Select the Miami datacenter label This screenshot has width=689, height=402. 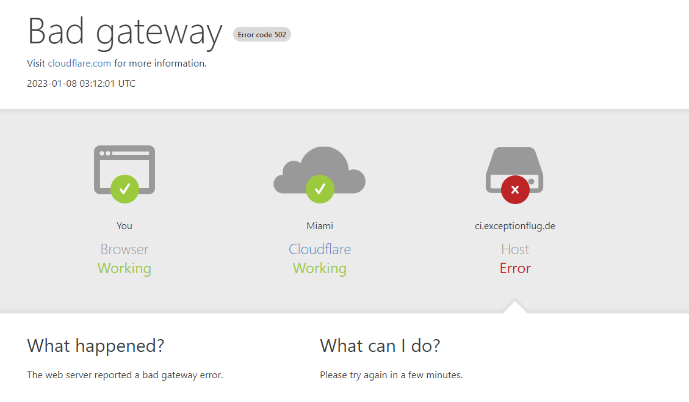coord(319,225)
